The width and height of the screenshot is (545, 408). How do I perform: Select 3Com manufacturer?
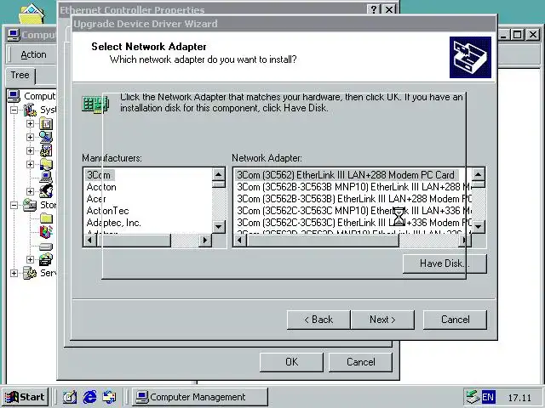point(99,175)
